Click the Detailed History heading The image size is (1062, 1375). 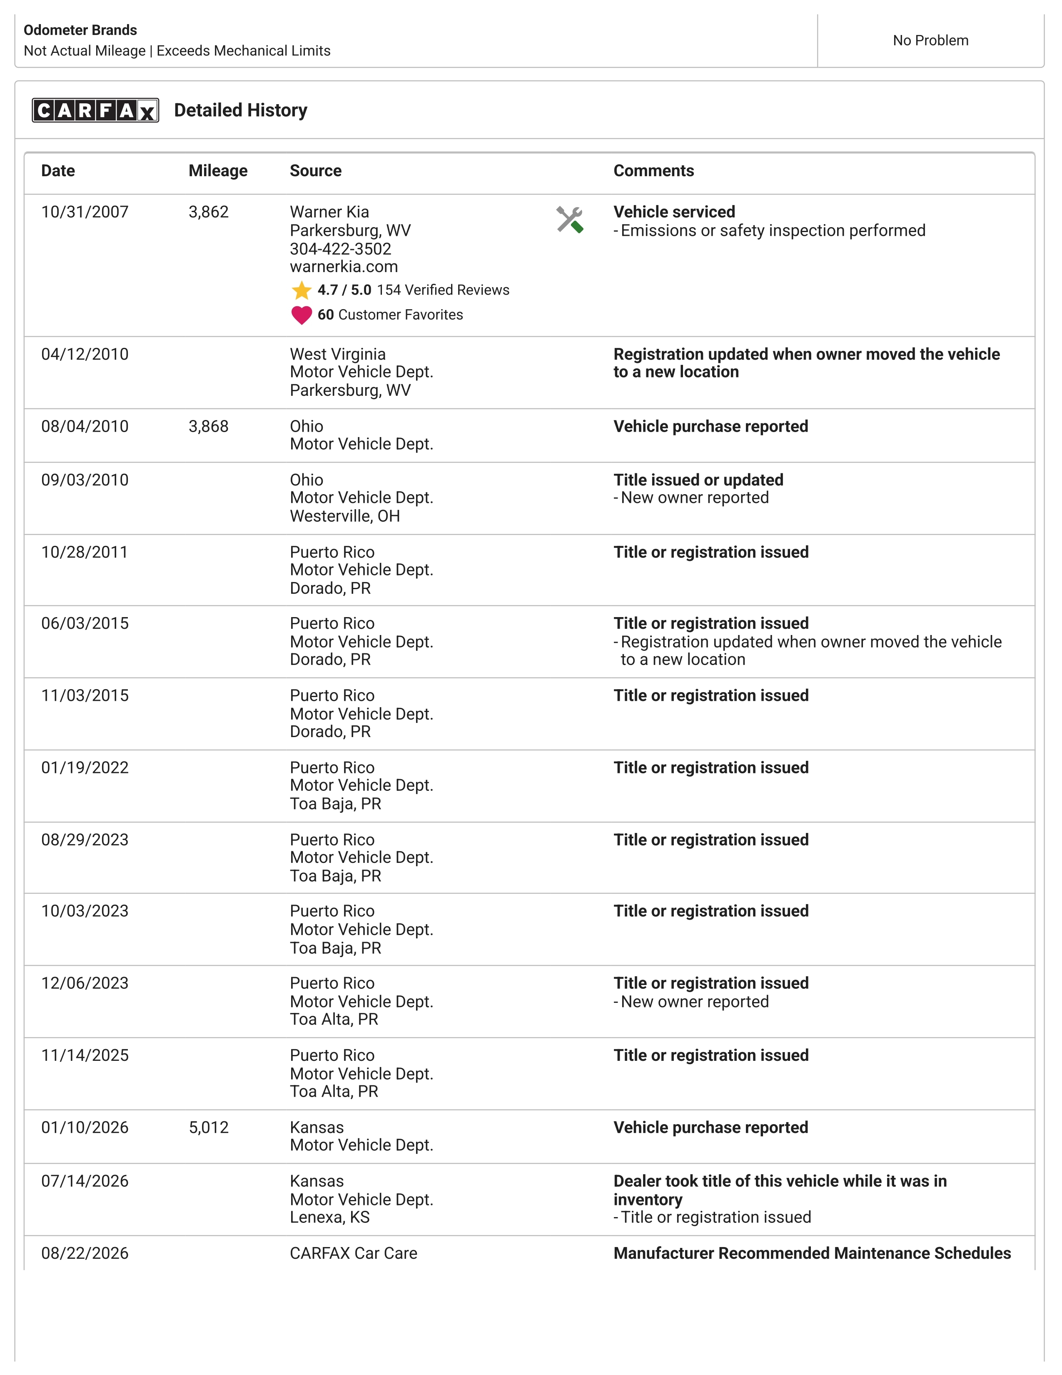click(240, 110)
